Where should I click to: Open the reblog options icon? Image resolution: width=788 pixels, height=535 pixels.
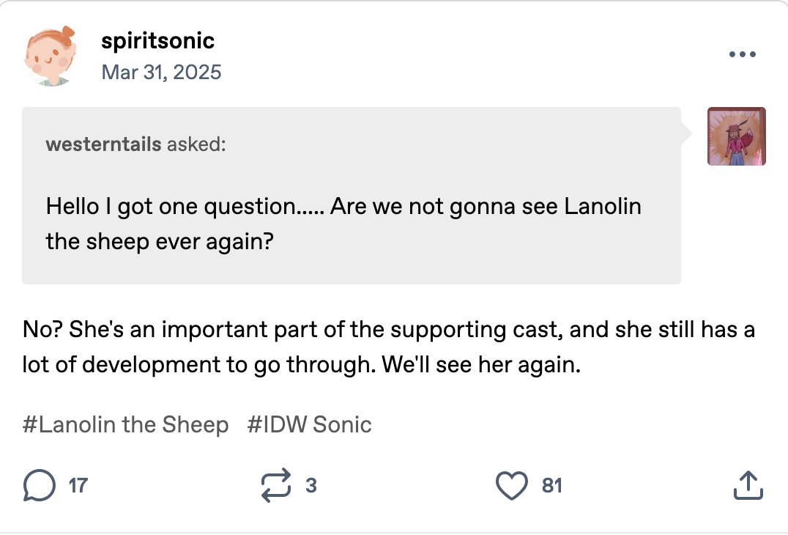click(x=277, y=485)
